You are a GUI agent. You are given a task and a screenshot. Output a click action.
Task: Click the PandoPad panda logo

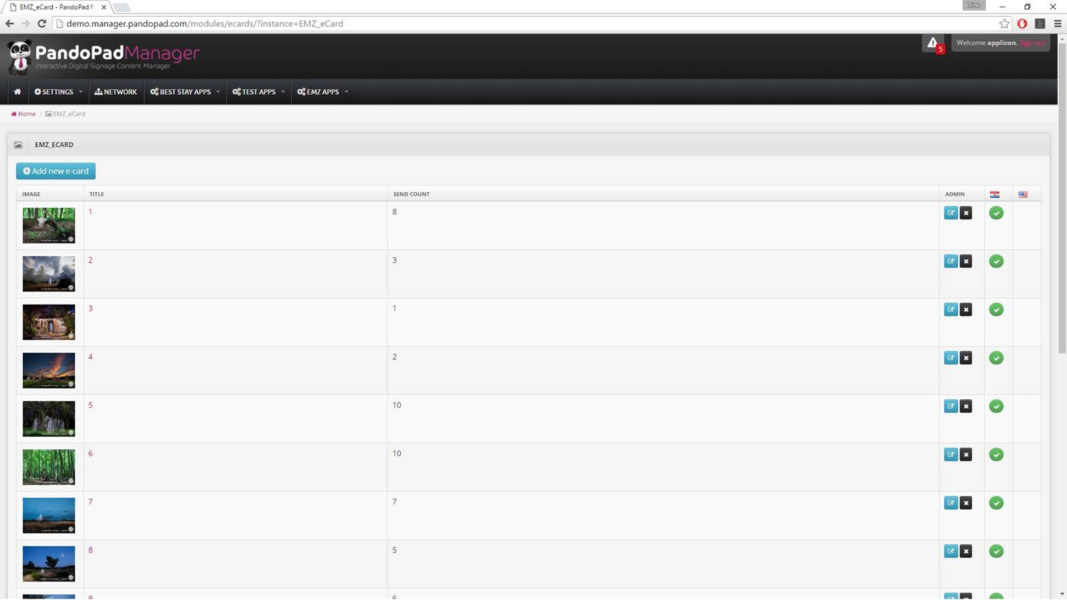tap(20, 57)
